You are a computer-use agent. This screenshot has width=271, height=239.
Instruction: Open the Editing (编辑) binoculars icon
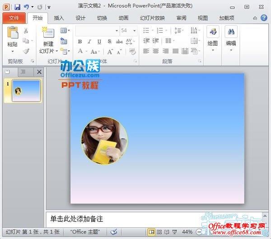click(231, 32)
